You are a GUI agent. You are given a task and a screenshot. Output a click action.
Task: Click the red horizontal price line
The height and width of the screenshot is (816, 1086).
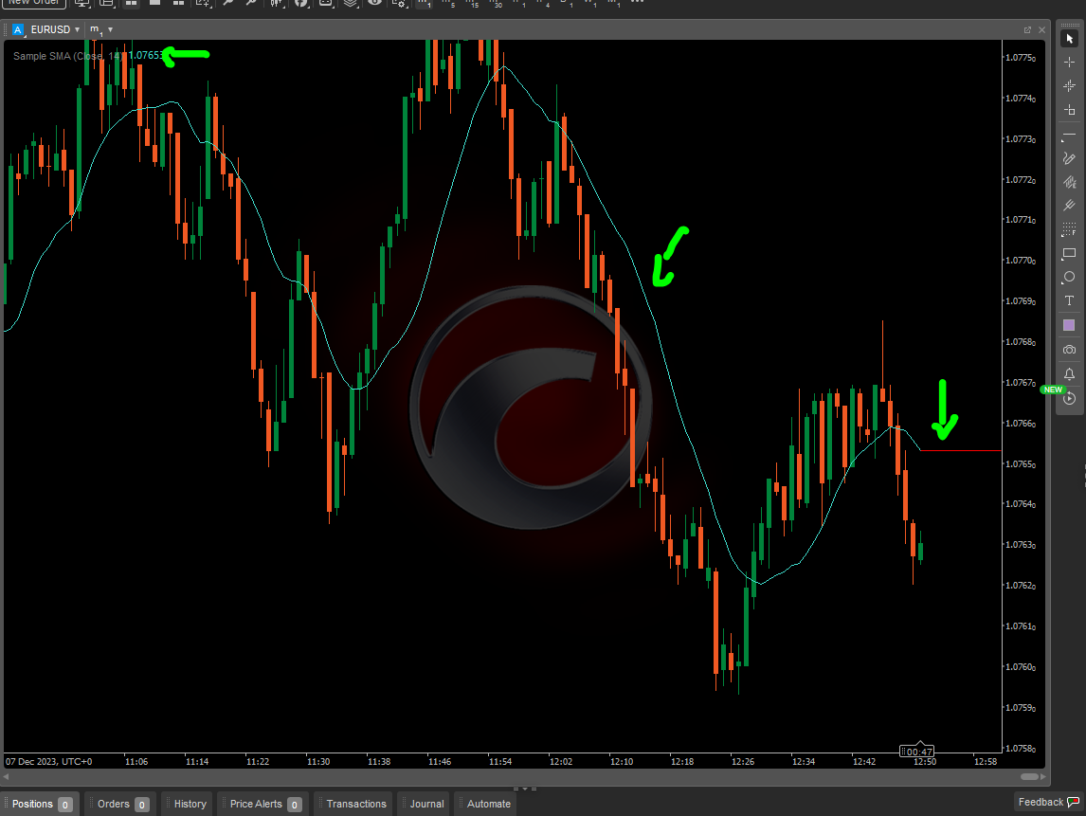961,451
